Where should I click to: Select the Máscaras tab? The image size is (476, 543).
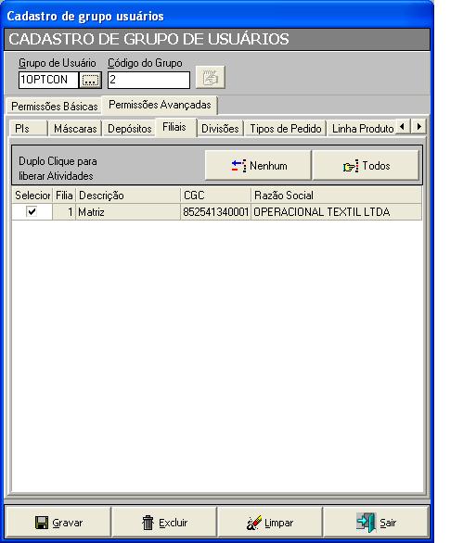(75, 129)
